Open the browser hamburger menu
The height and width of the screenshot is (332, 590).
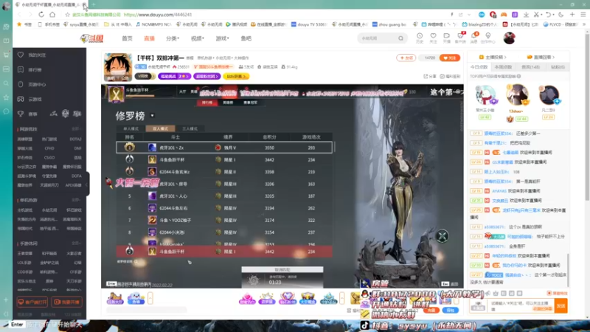tap(583, 15)
